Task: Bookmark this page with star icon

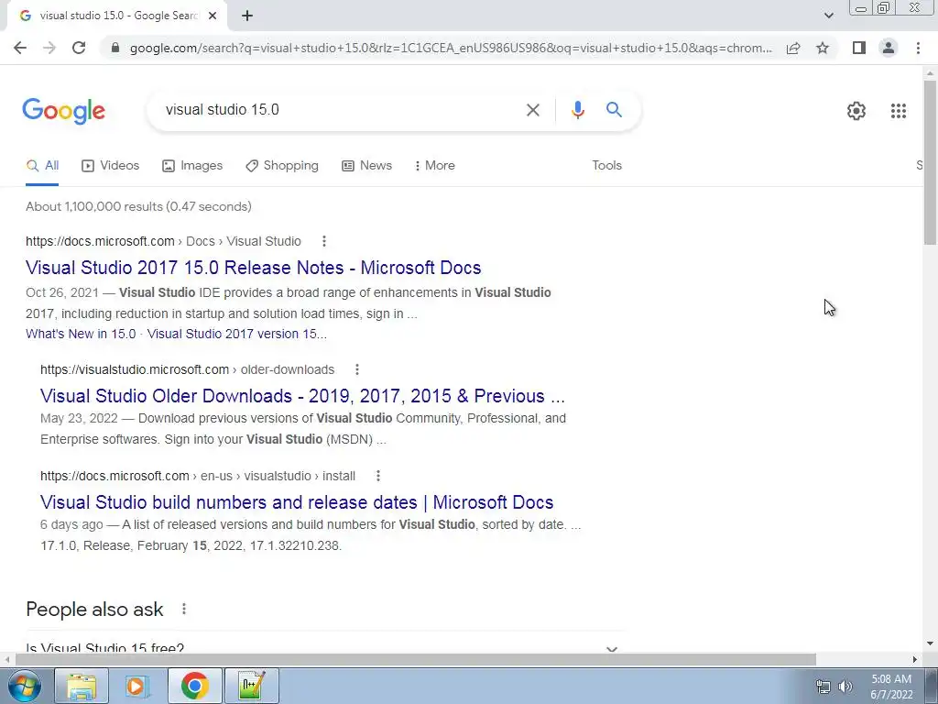Action: (x=823, y=48)
